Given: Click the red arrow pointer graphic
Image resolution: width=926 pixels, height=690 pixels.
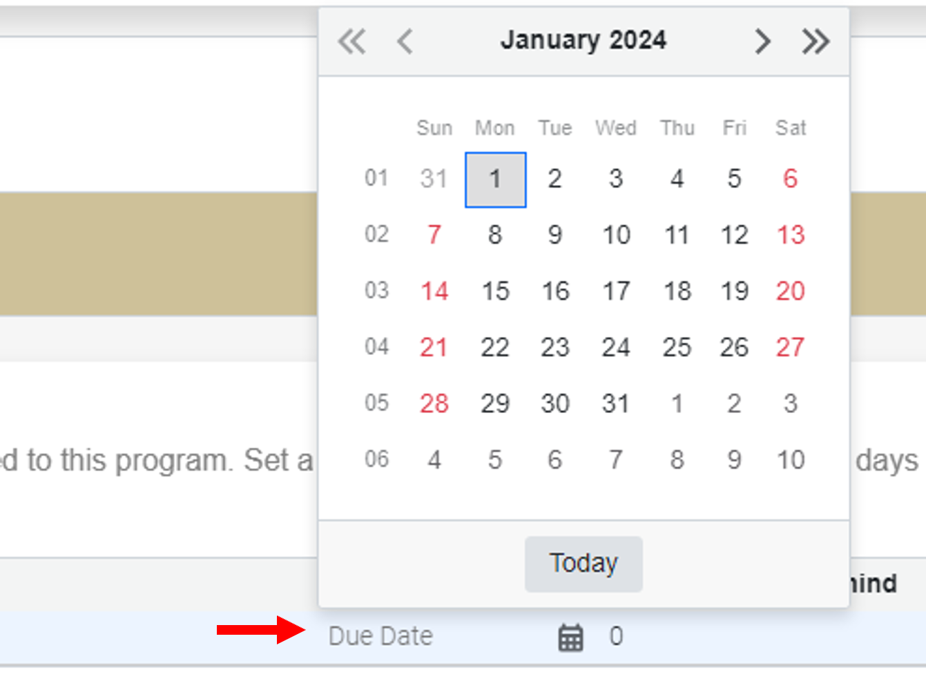Looking at the screenshot, I should pyautogui.click(x=261, y=629).
